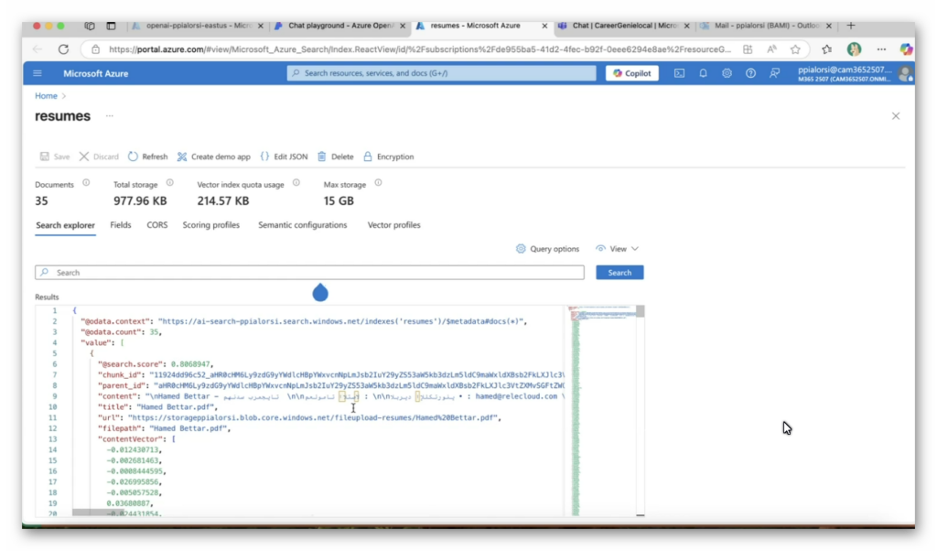Show info for Vector index quota usage
The width and height of the screenshot is (937, 551).
click(x=296, y=183)
